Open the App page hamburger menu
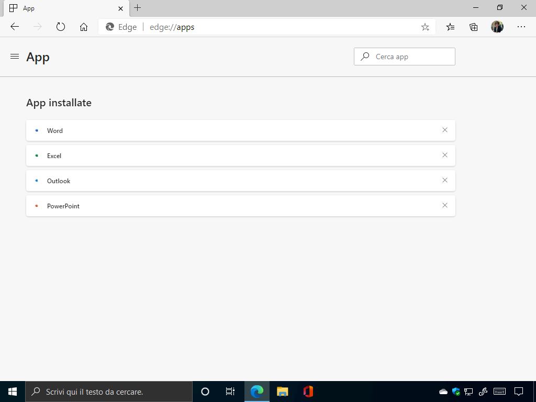The width and height of the screenshot is (536, 402). 15,57
